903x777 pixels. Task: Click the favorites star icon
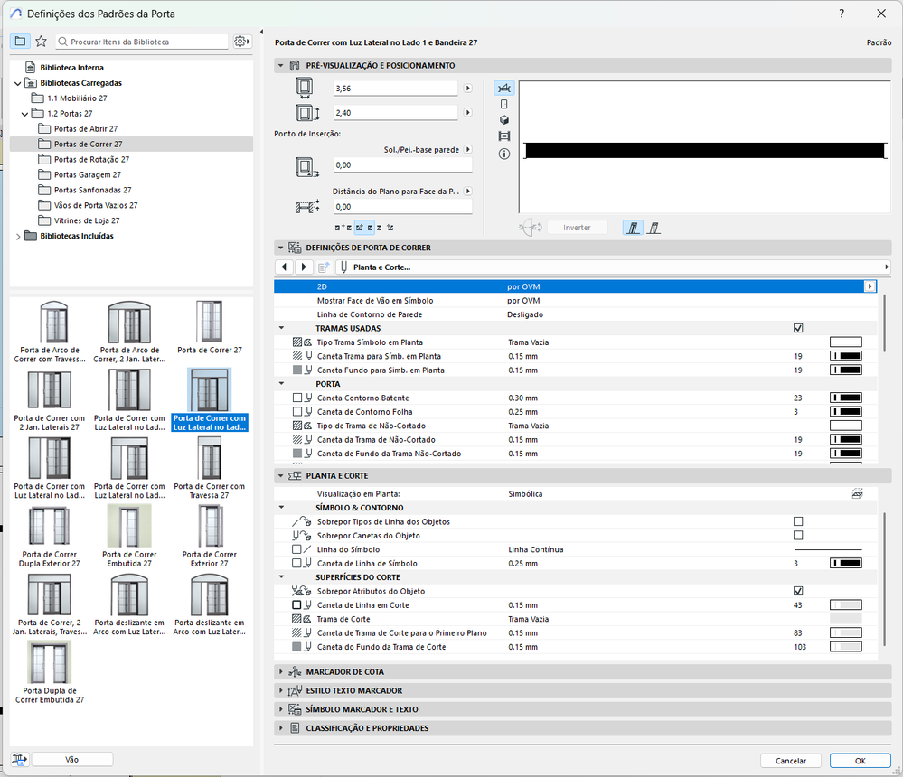click(41, 42)
